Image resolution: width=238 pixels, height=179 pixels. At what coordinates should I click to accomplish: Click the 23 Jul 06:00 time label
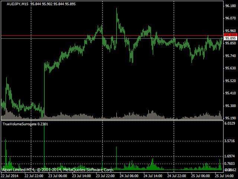57,176
